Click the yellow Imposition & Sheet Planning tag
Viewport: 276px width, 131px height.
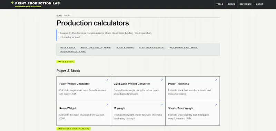(73, 129)
